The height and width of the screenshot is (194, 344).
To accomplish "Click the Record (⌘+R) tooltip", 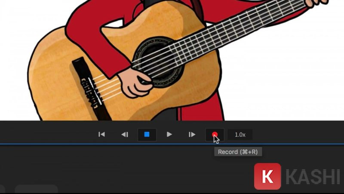I will (x=238, y=152).
